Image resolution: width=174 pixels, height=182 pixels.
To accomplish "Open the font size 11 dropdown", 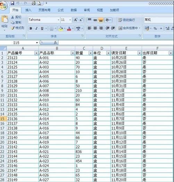I will (x=70, y=20).
